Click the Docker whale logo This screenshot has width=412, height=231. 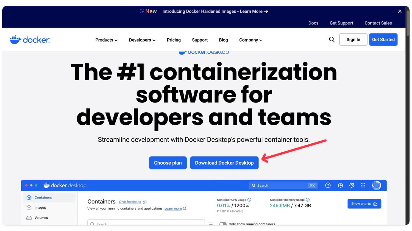pos(30,39)
